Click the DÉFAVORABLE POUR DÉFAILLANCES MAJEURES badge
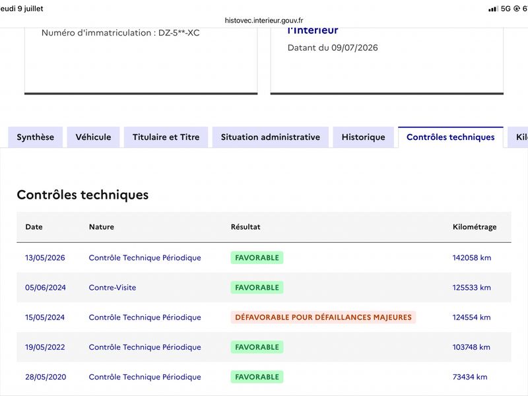Screen dimensions: 528x396 pyautogui.click(x=323, y=317)
